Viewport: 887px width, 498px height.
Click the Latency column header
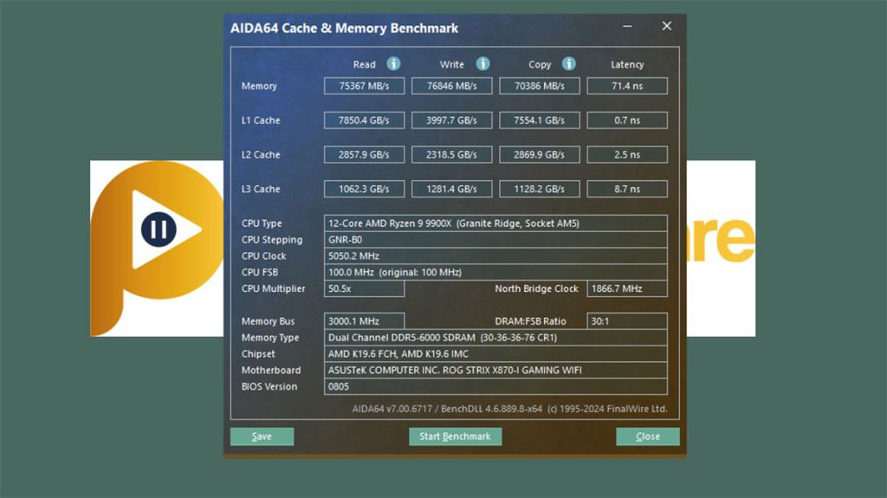tap(627, 64)
